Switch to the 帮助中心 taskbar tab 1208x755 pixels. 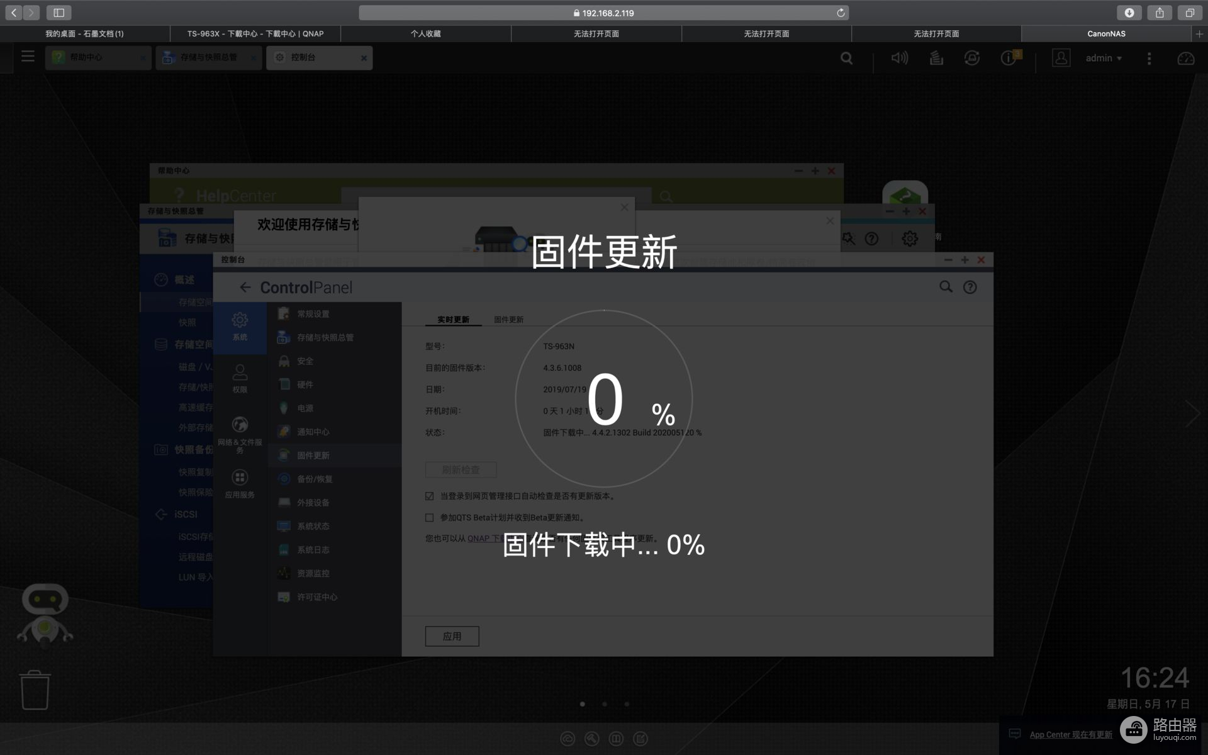[98, 57]
